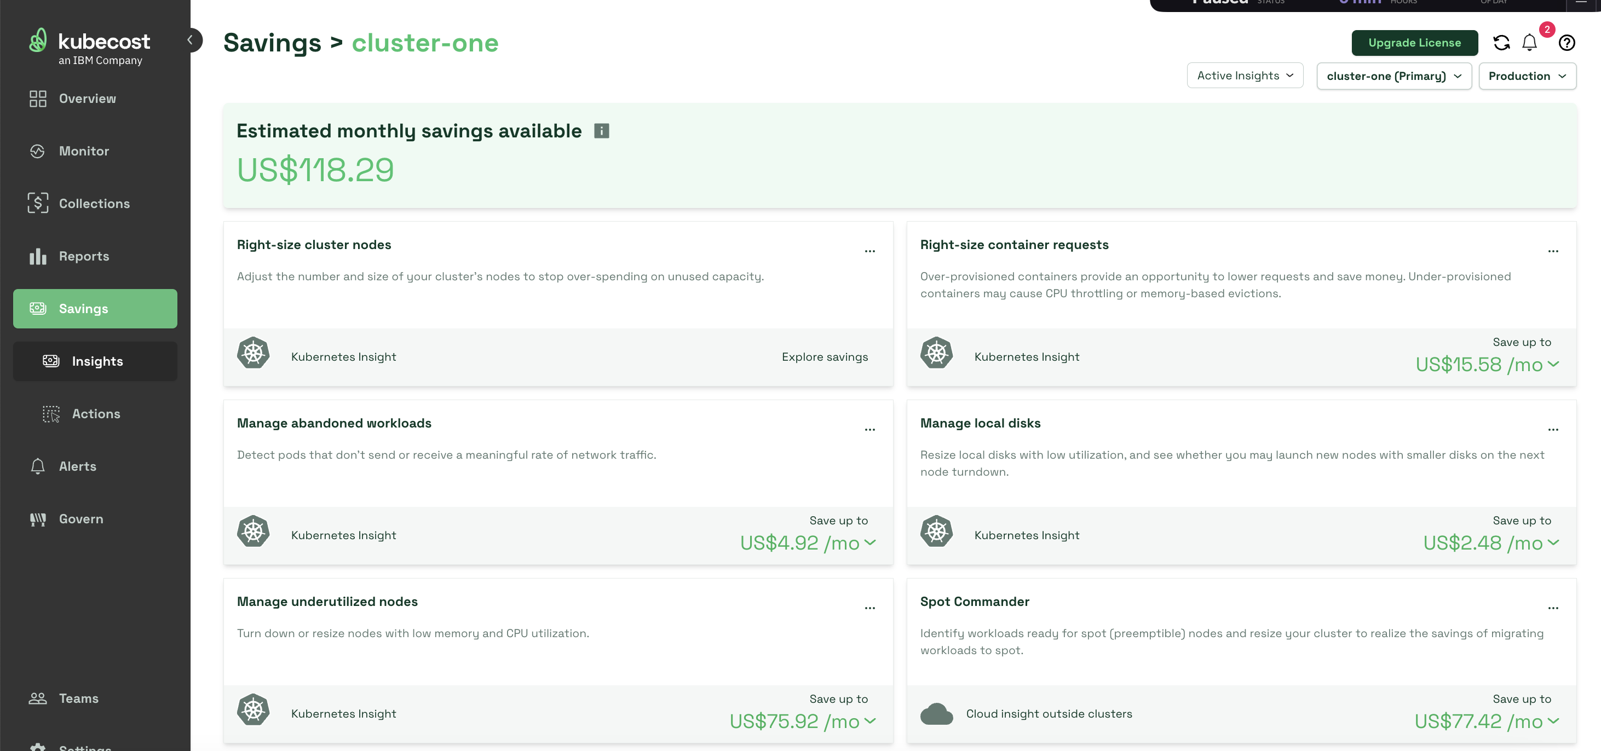
Task: Open options menu for Manage local disks
Action: [x=1552, y=429]
